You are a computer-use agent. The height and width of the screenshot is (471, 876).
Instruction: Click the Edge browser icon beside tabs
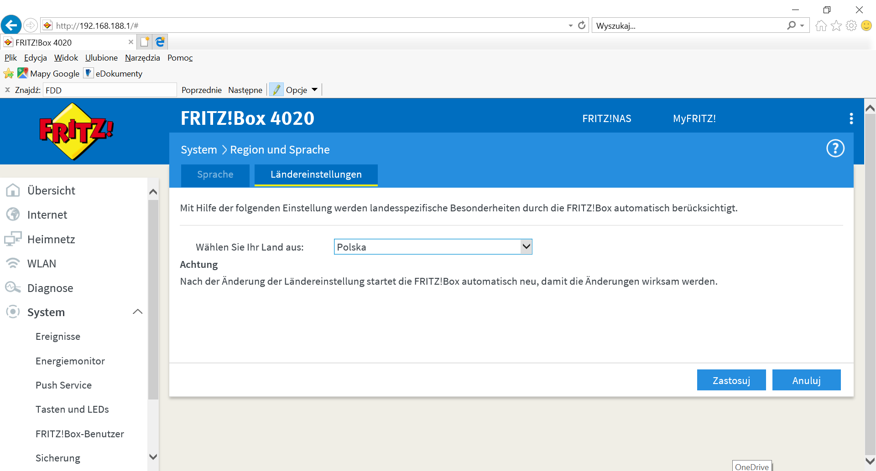(160, 42)
